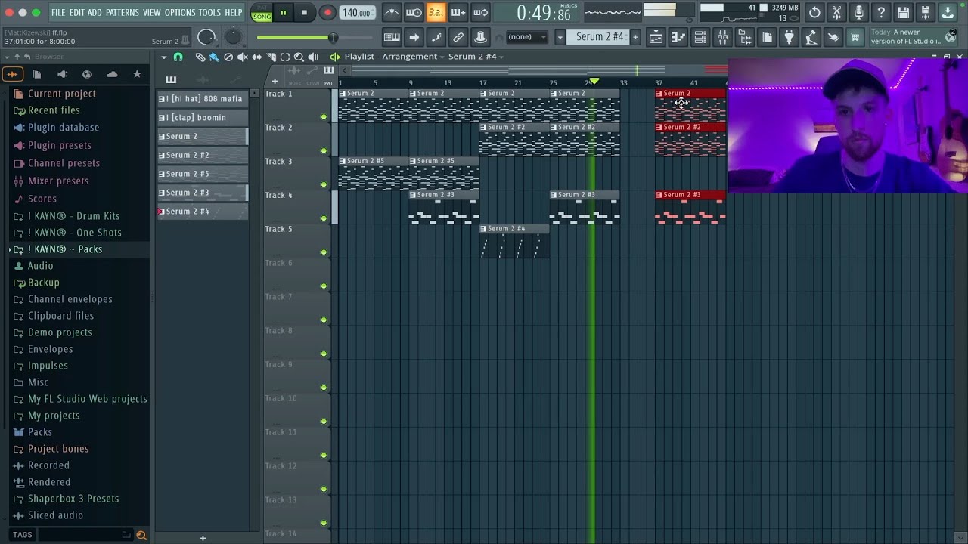Select the Draw pencil tool in Playlist

[200, 57]
